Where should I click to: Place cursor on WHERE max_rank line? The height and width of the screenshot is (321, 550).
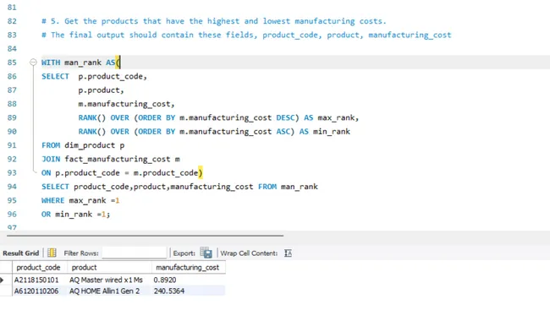pyautogui.click(x=80, y=200)
